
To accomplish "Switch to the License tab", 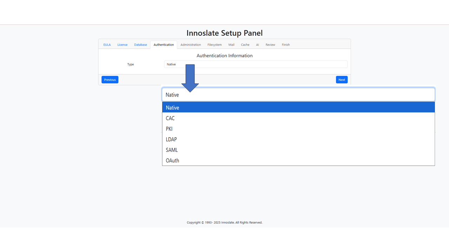I will point(122,45).
